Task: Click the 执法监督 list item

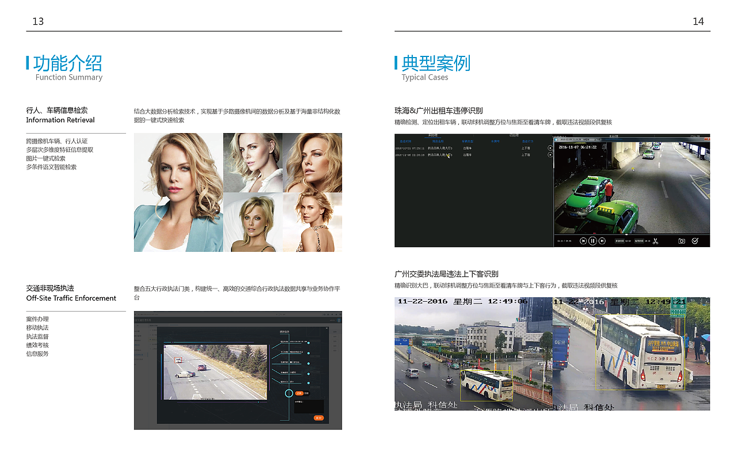Action: coord(37,336)
